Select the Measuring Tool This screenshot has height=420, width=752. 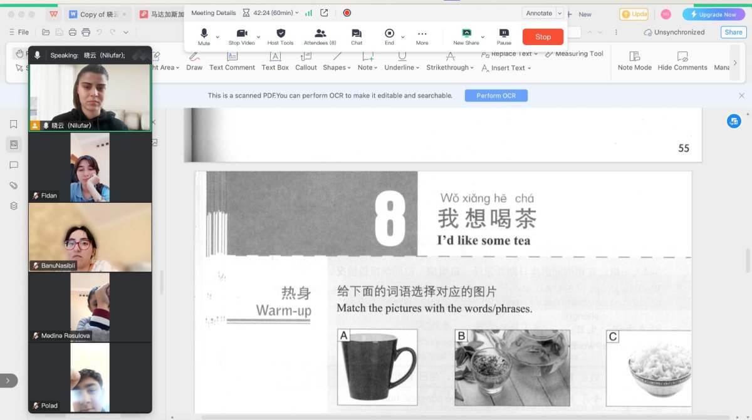pyautogui.click(x=574, y=54)
